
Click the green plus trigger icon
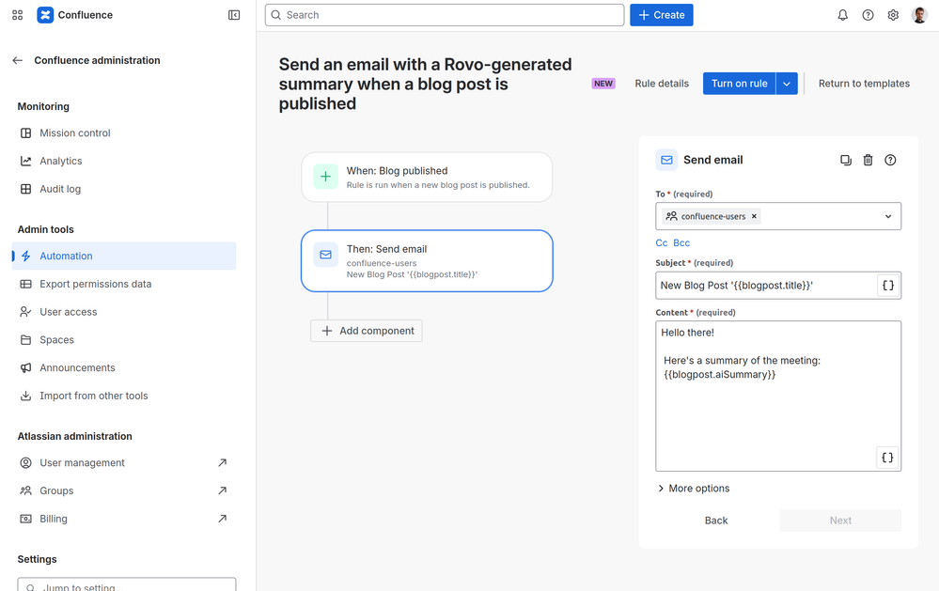click(x=326, y=177)
